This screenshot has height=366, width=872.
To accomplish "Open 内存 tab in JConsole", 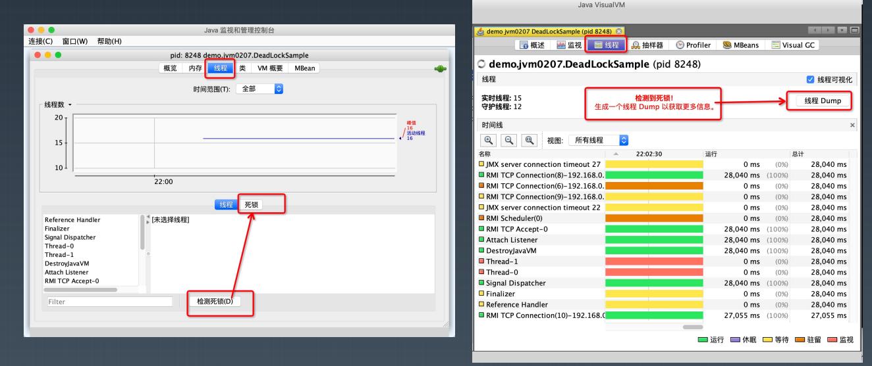I will [x=195, y=68].
